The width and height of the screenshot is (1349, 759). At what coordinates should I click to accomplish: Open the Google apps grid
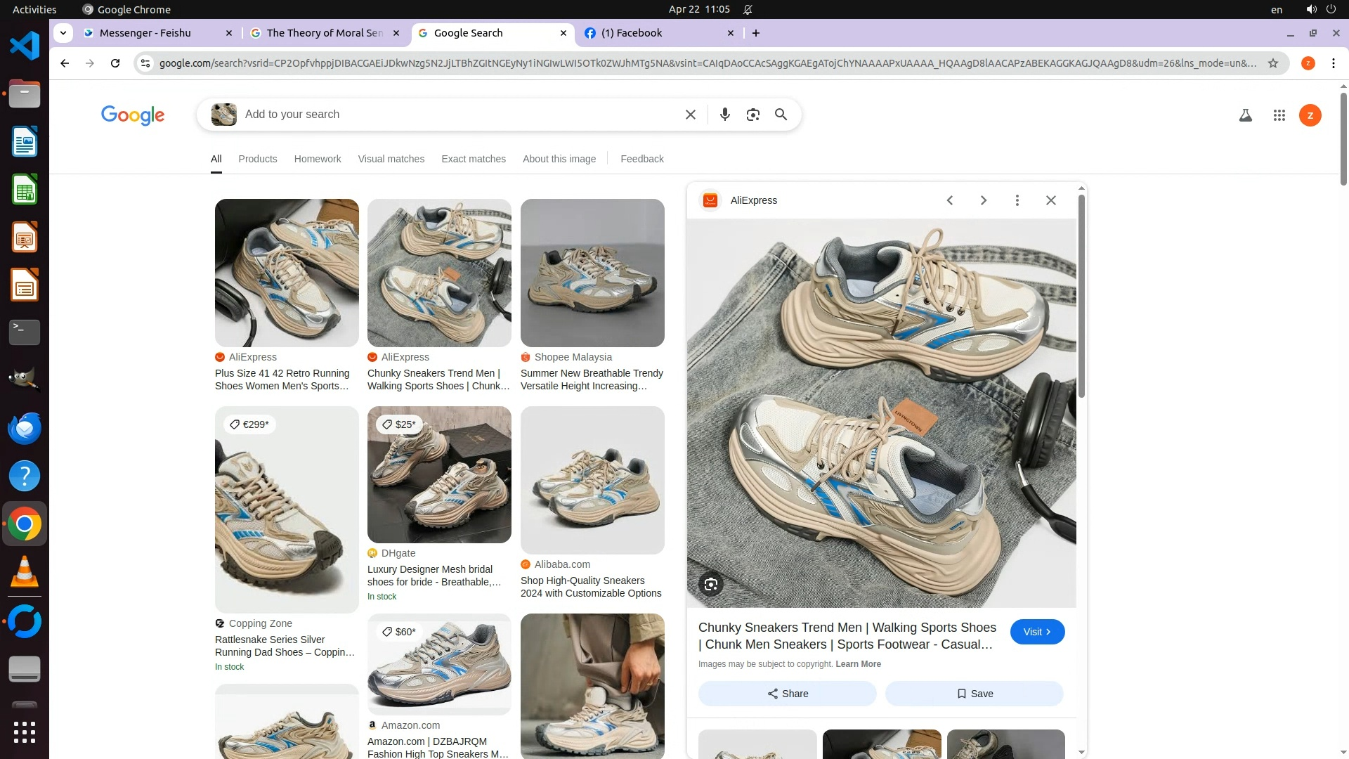1279,115
